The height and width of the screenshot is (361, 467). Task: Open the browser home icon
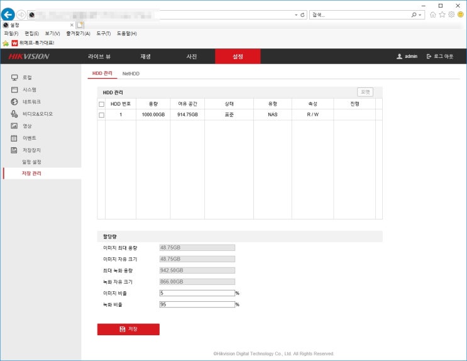[x=433, y=14]
